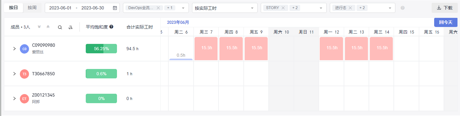Open the 按实际工时 dropdown
460x116 pixels.
click(x=224, y=8)
